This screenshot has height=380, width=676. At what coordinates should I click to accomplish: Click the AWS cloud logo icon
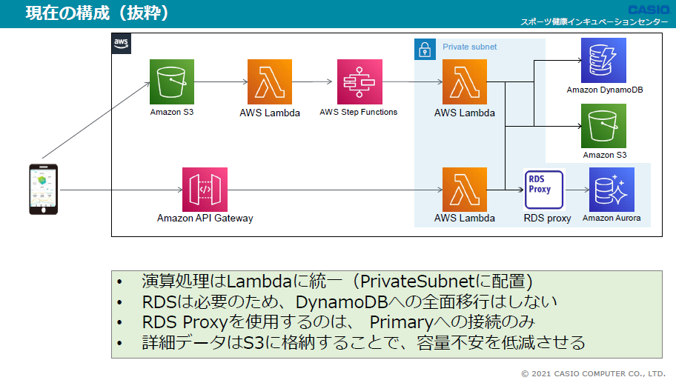point(121,44)
